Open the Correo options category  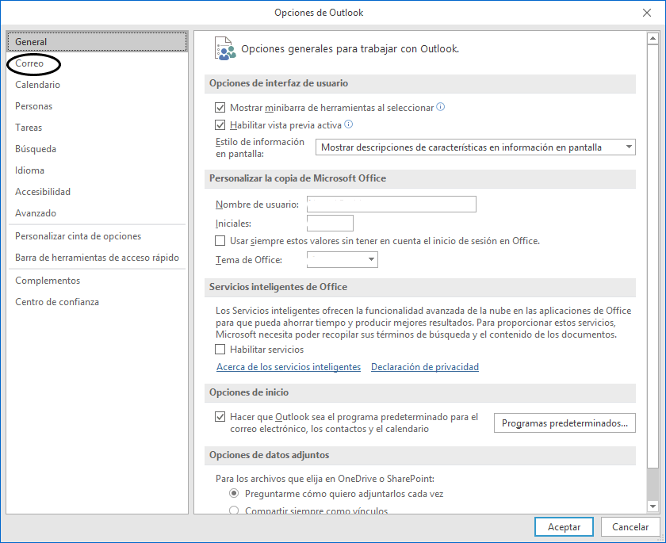point(29,63)
